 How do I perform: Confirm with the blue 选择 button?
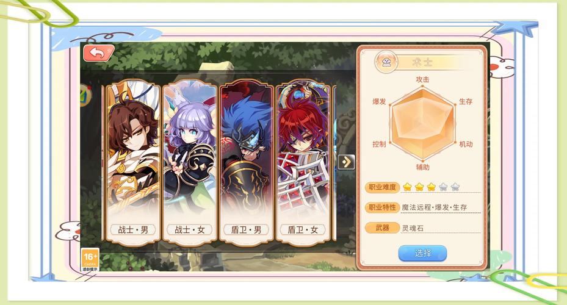pos(422,253)
